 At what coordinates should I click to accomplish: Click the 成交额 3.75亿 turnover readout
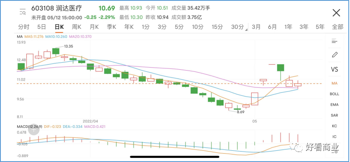point(187,17)
